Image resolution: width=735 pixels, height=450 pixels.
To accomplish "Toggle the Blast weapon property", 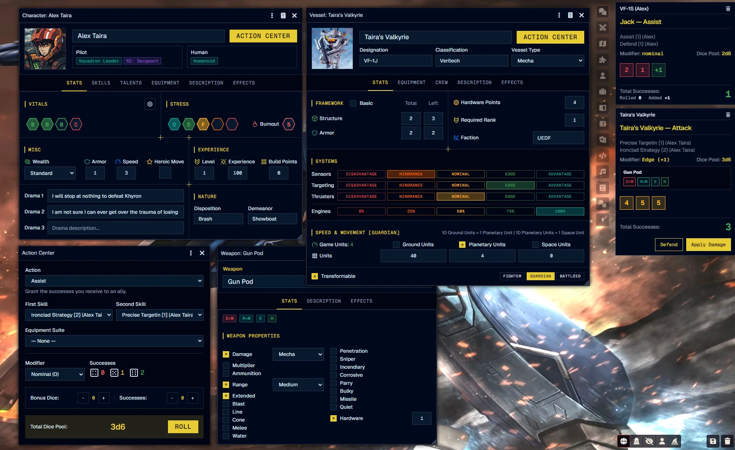I will coord(226,404).
